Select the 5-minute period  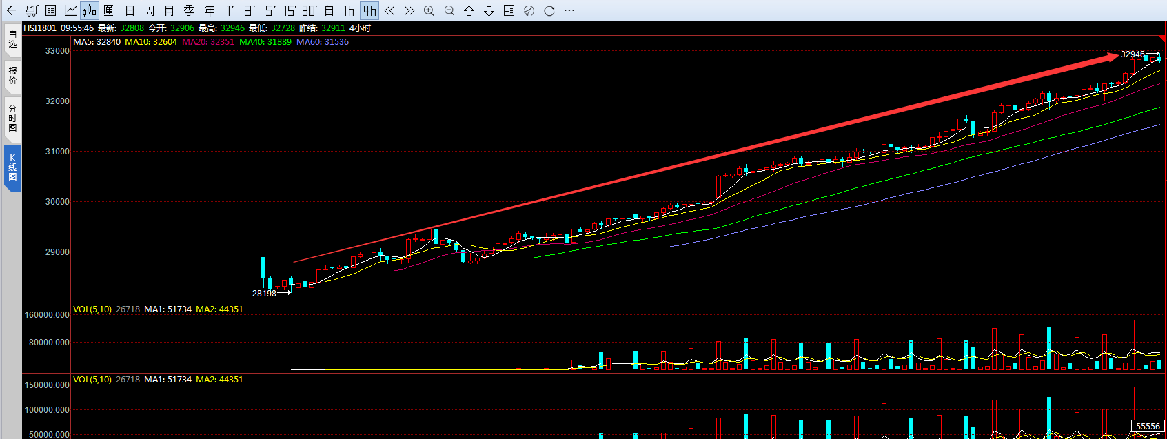click(270, 10)
